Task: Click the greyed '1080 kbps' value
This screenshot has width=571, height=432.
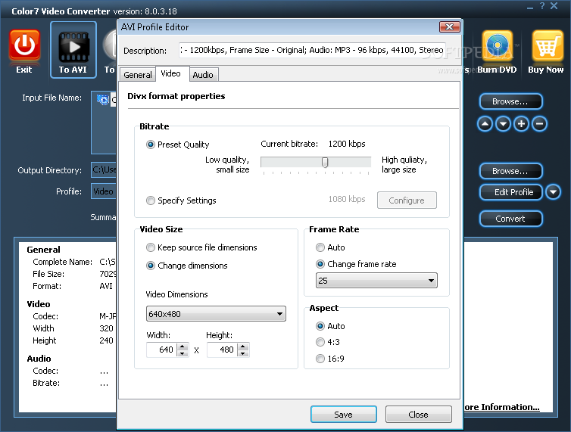Action: [347, 199]
